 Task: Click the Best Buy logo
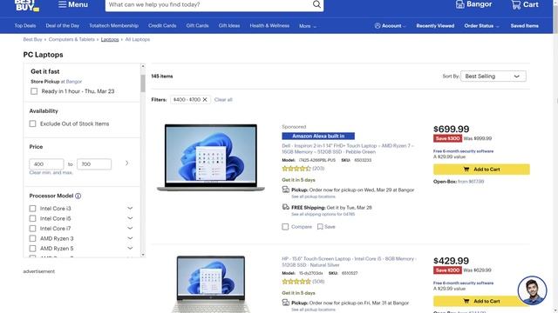27,5
